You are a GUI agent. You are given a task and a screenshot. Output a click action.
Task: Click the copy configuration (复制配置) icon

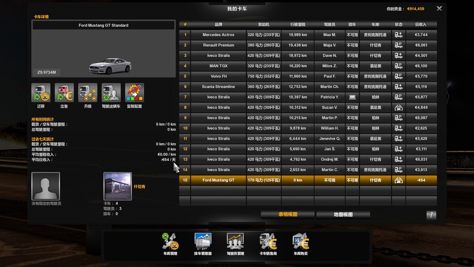(134, 93)
